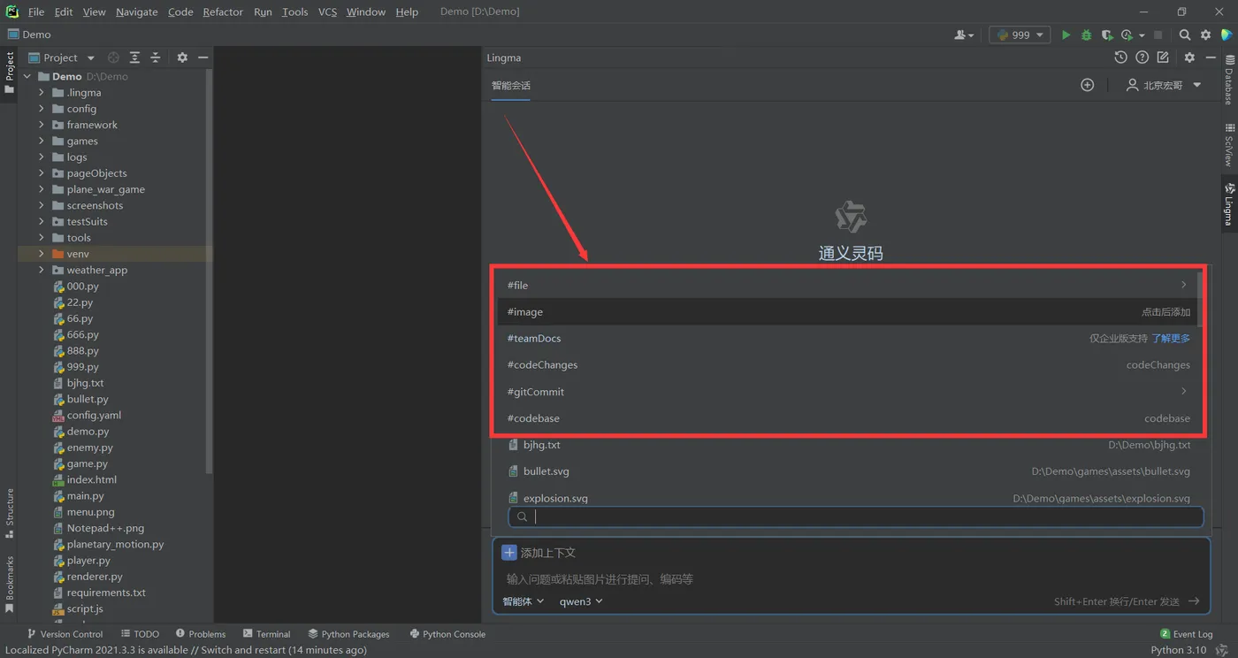Start new Lingma chat with plus icon

click(x=1088, y=85)
